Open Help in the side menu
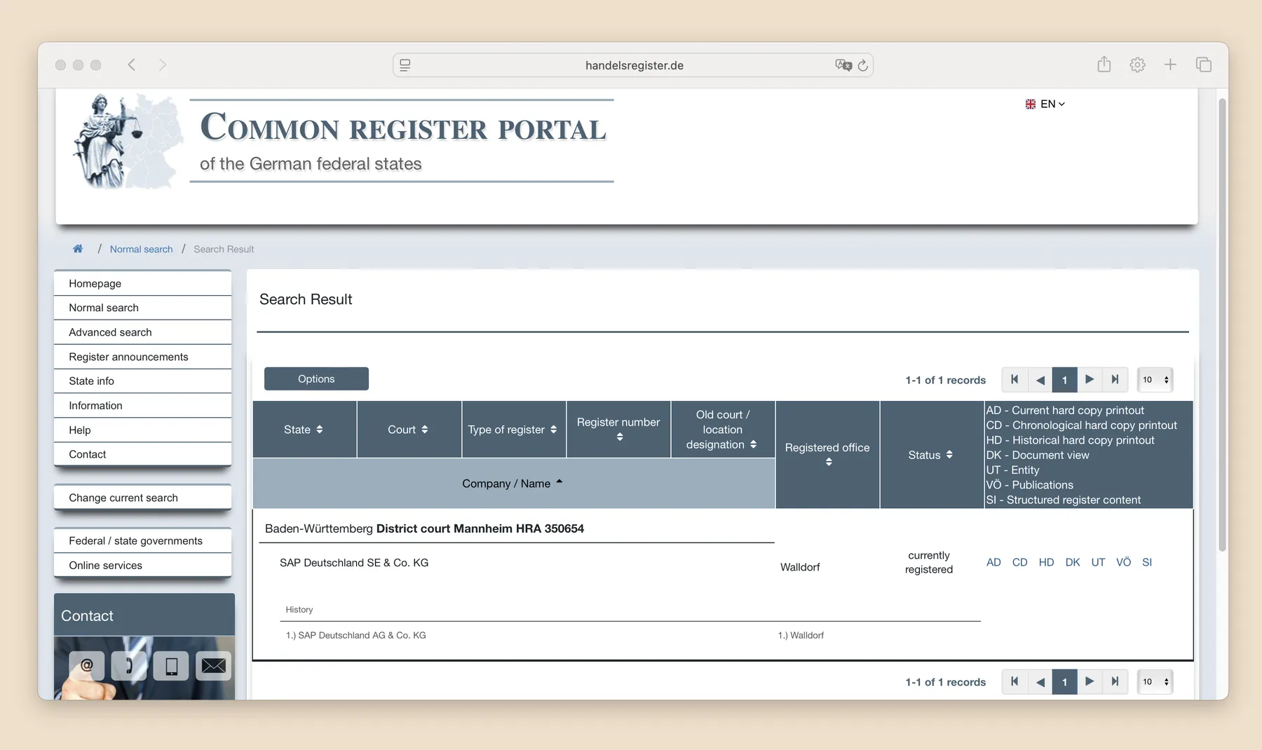The image size is (1262, 750). click(x=142, y=430)
